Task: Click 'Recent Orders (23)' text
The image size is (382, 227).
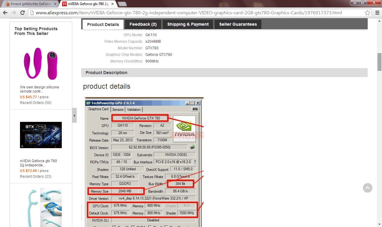Action: [36, 177]
